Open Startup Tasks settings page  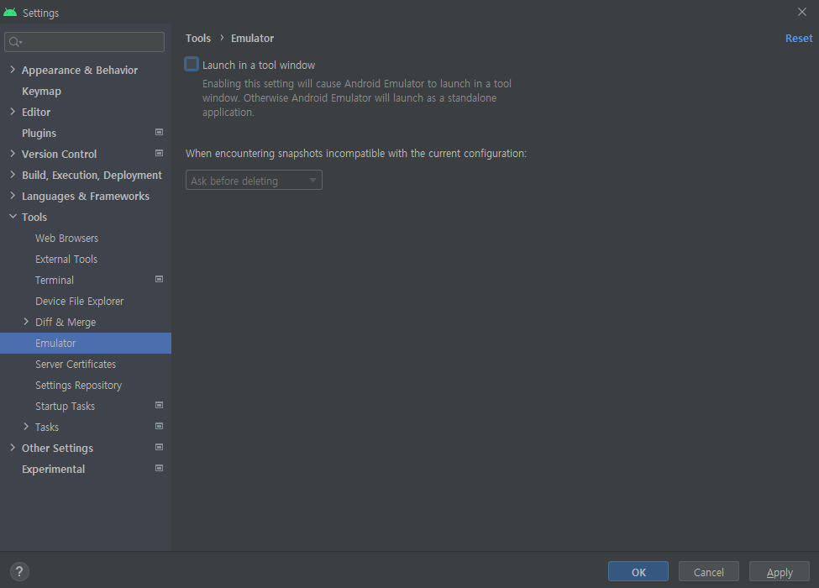(66, 407)
